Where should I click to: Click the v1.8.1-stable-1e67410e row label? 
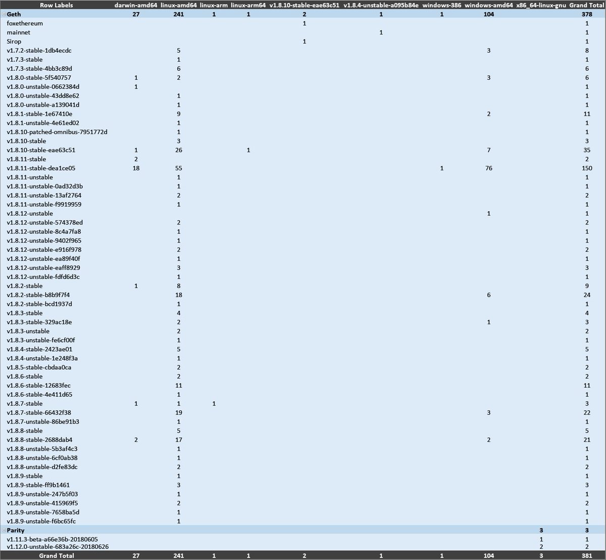pos(39,114)
